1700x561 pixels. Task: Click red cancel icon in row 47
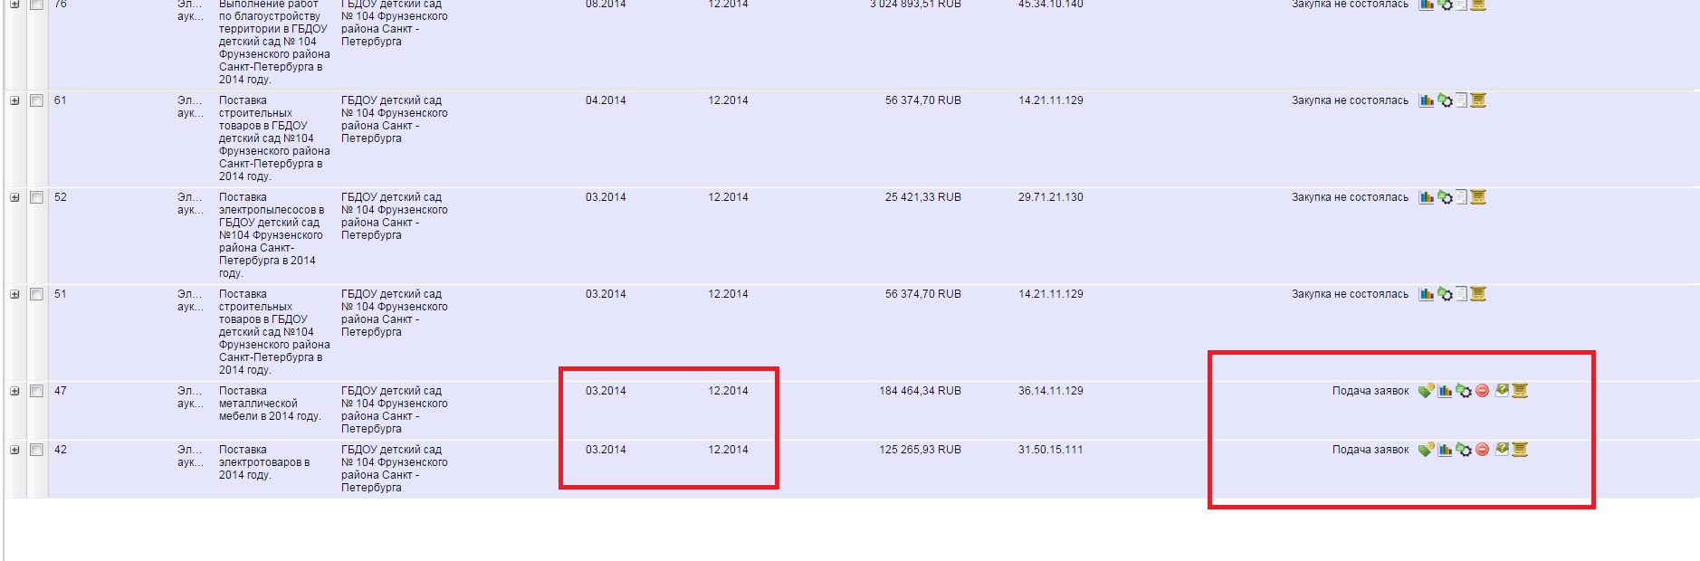point(1482,391)
